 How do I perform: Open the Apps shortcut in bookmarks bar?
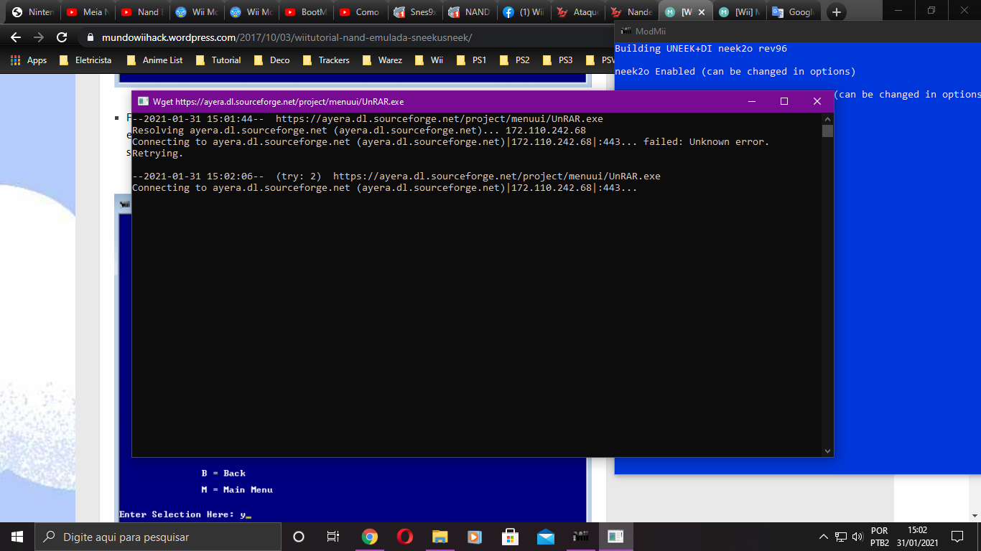pos(29,60)
